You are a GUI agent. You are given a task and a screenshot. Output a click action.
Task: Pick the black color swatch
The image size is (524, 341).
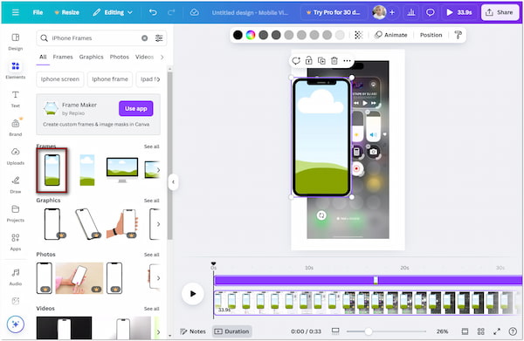click(238, 35)
